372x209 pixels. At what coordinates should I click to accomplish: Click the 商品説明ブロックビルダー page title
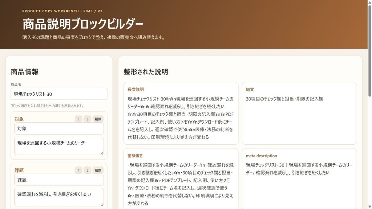pyautogui.click(x=83, y=24)
